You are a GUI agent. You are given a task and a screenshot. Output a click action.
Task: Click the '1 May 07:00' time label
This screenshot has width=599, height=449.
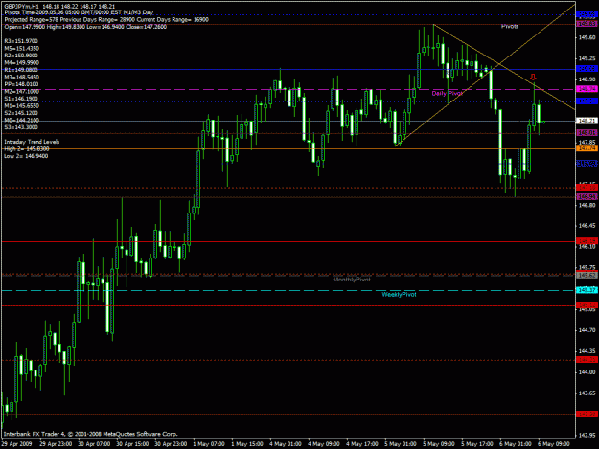click(x=209, y=444)
